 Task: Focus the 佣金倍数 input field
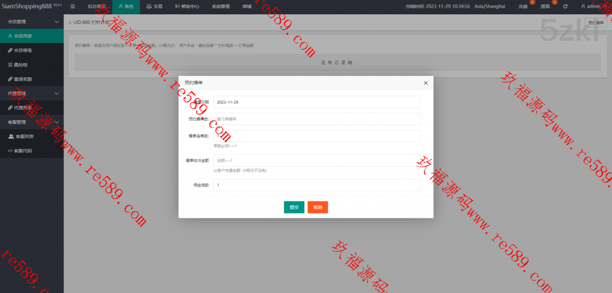[317, 185]
